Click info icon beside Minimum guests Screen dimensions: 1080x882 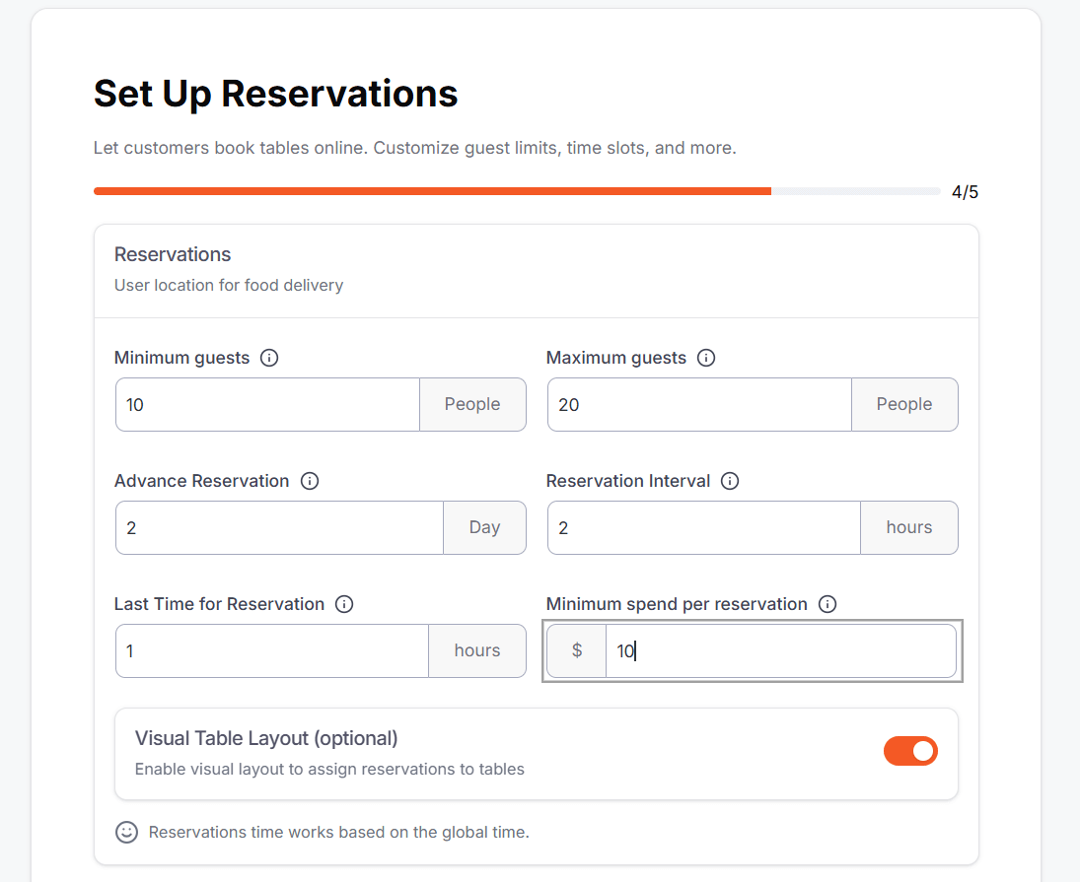point(269,358)
